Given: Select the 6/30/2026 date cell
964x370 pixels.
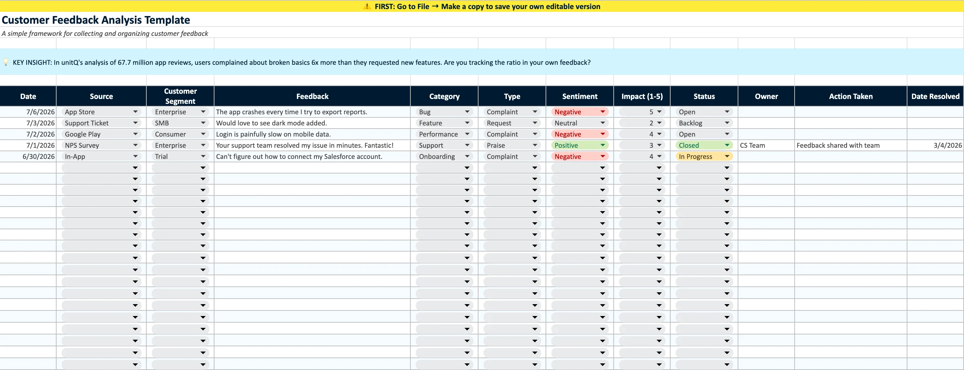Looking at the screenshot, I should click(28, 156).
